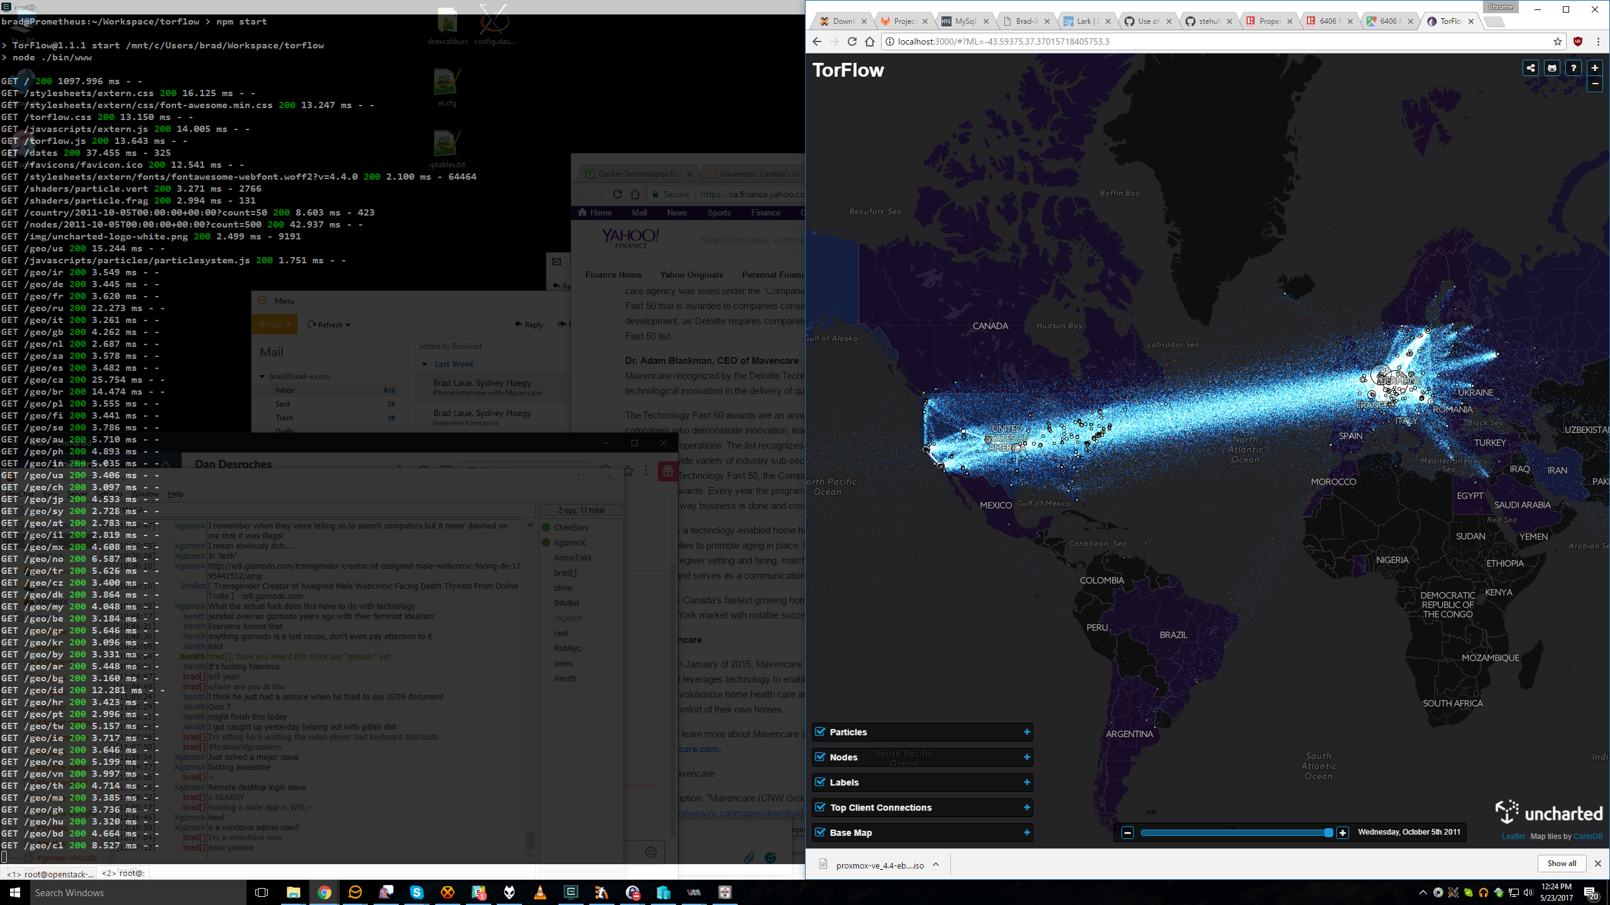Switch to the MySql Chrome tab
This screenshot has height=905, width=1610.
click(965, 21)
